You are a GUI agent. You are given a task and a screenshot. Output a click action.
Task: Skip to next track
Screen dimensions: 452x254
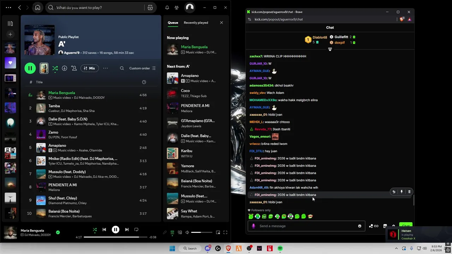(x=127, y=230)
